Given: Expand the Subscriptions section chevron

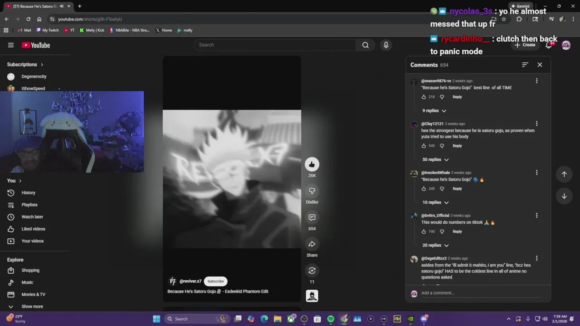Looking at the screenshot, I should (x=42, y=65).
